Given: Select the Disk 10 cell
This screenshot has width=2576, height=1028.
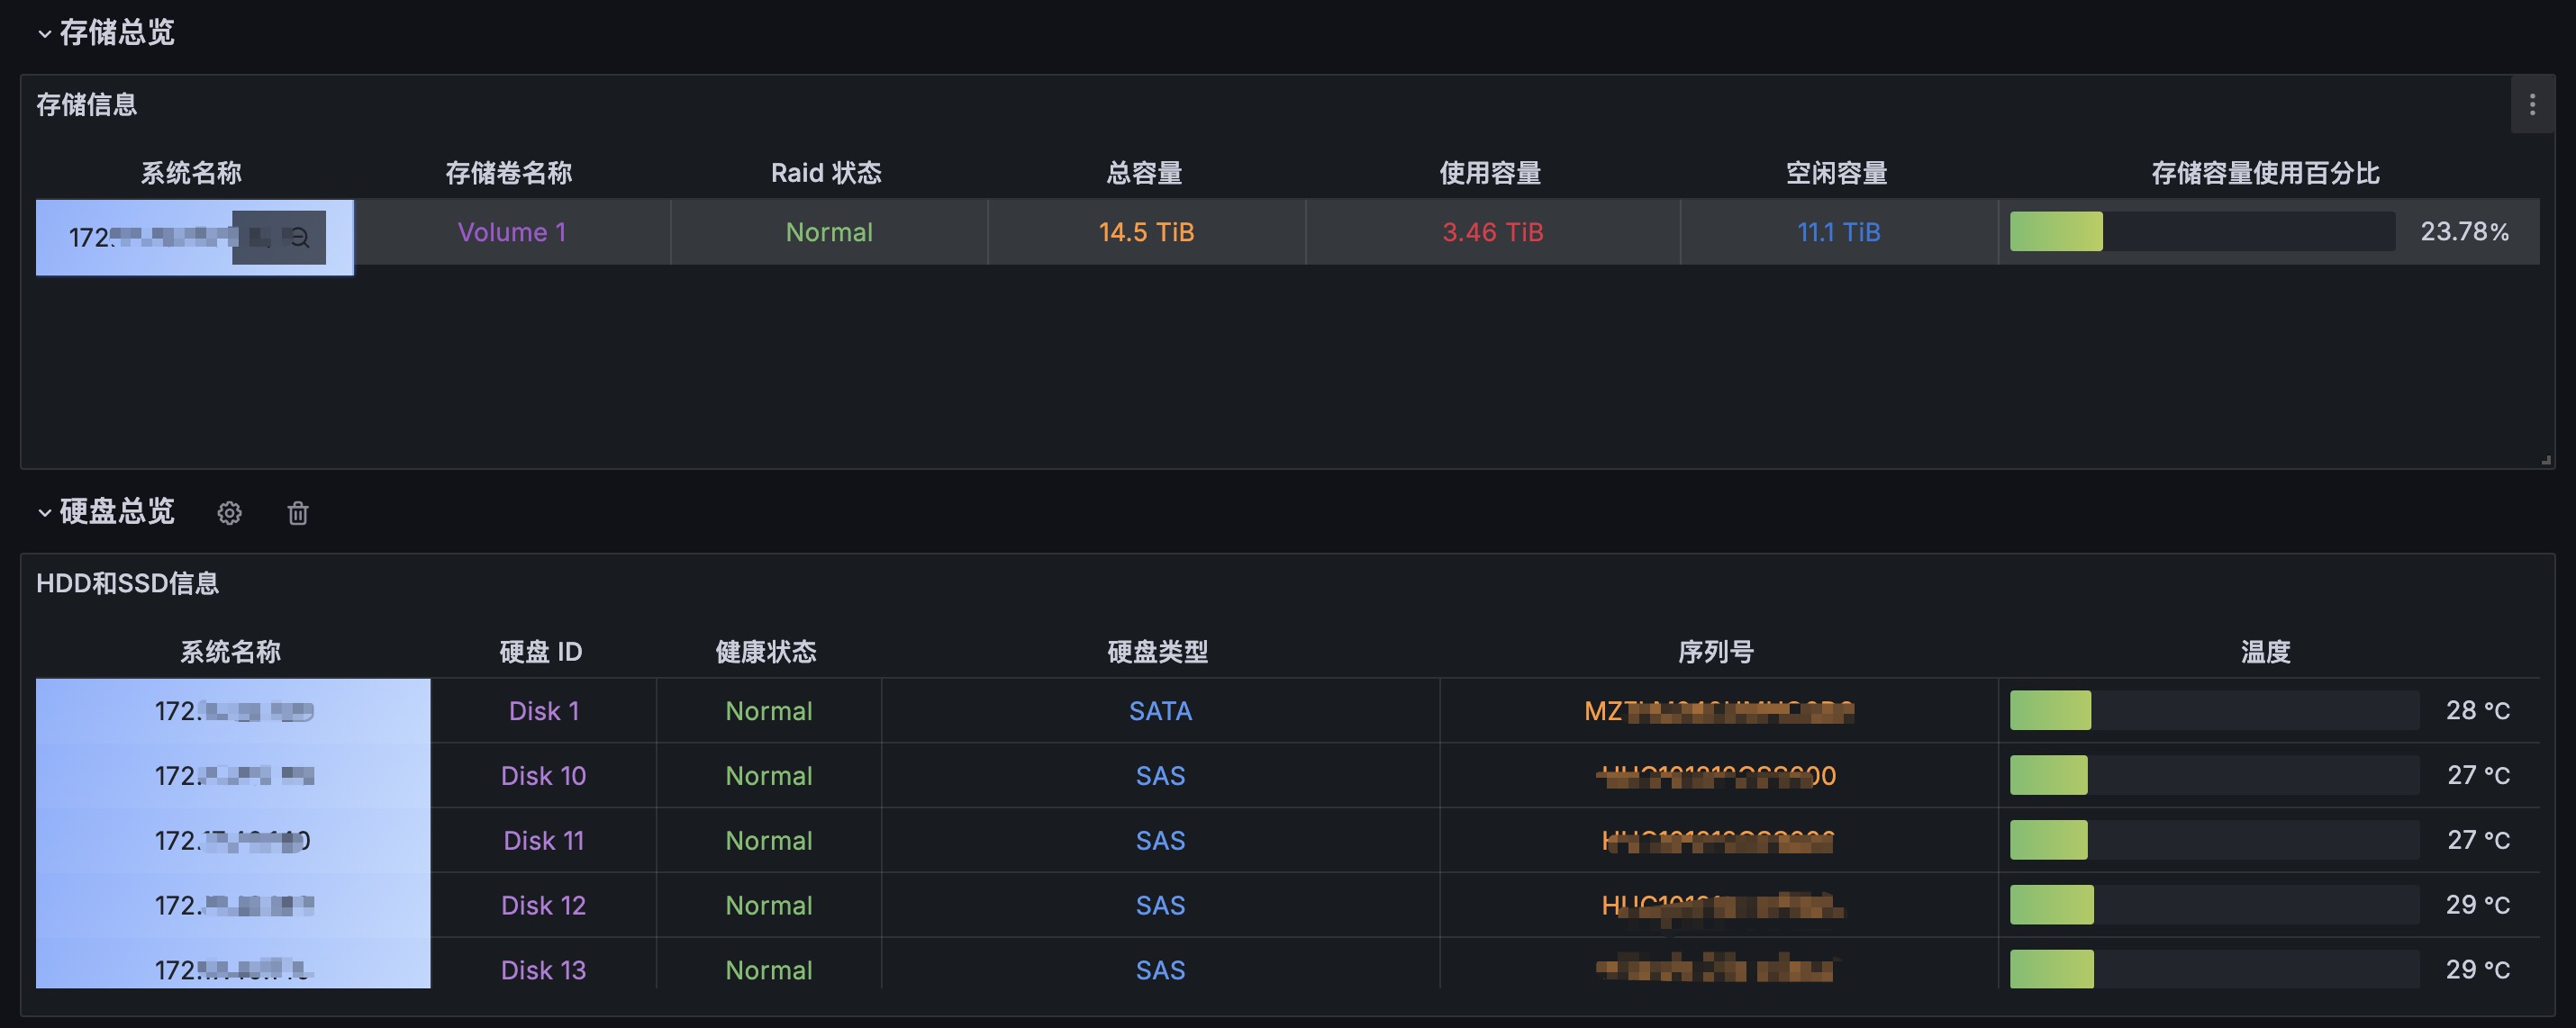Looking at the screenshot, I should pos(543,776).
